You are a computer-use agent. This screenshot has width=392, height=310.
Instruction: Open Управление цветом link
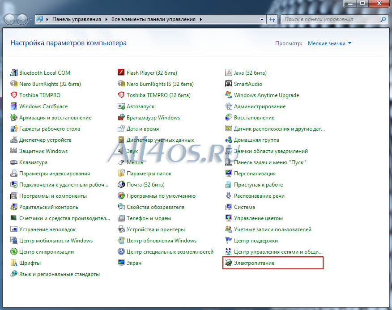[x=258, y=218]
